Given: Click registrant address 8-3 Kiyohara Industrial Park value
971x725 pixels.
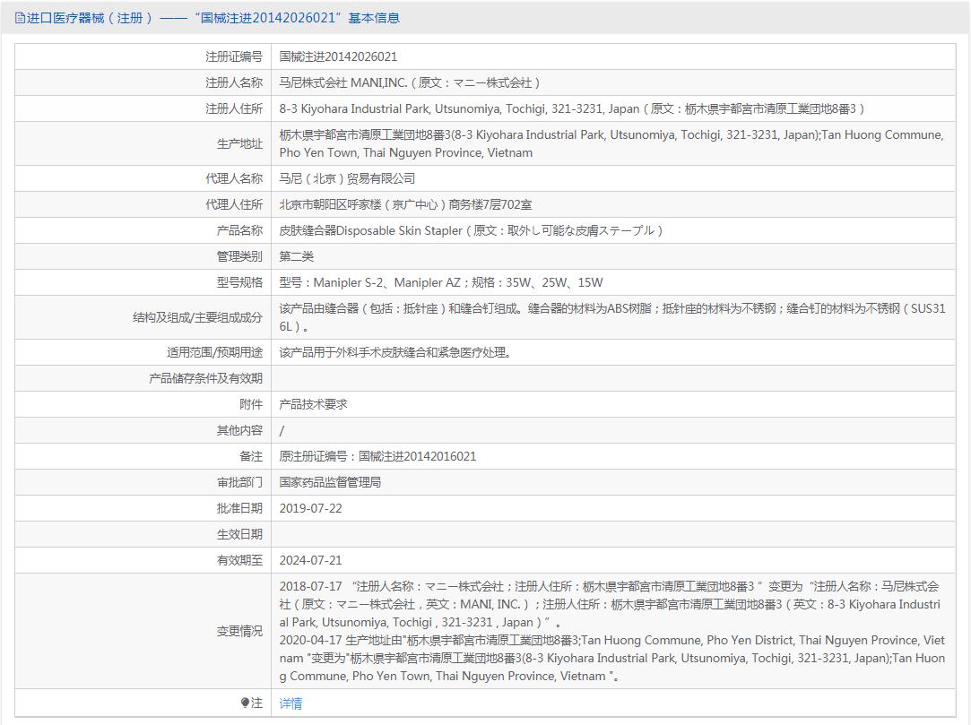Looking at the screenshot, I should click(x=571, y=109).
